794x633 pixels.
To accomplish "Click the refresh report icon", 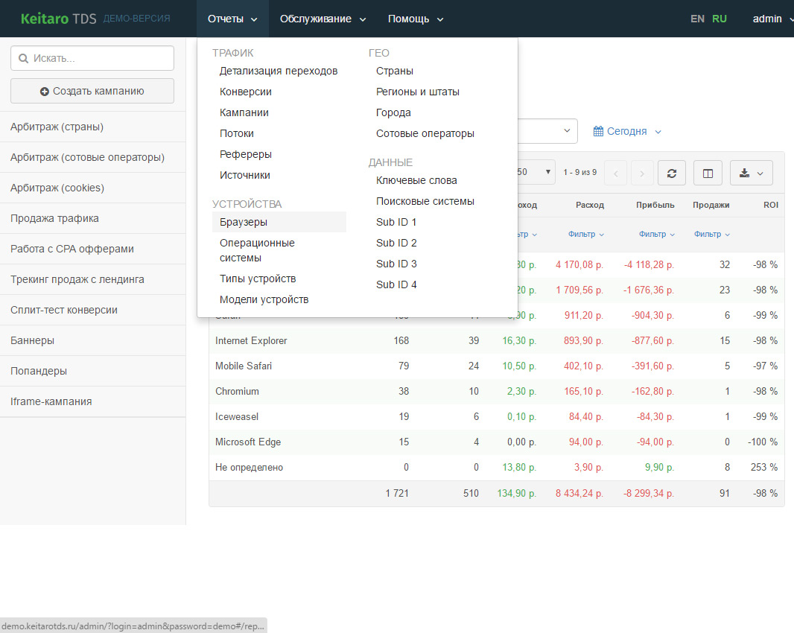I will 671,173.
